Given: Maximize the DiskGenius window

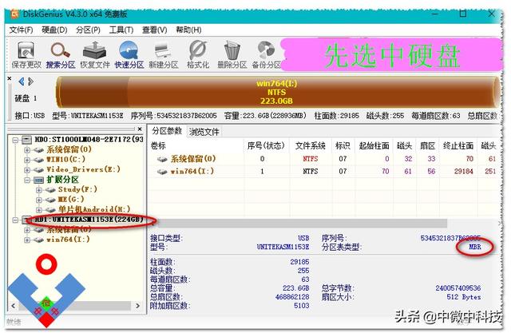Looking at the screenshot, I should coord(463,14).
